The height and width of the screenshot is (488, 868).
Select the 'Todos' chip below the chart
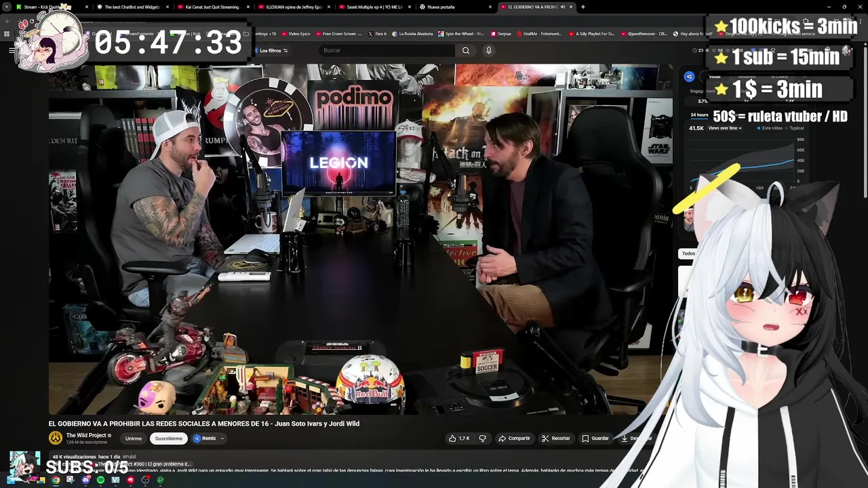click(688, 253)
